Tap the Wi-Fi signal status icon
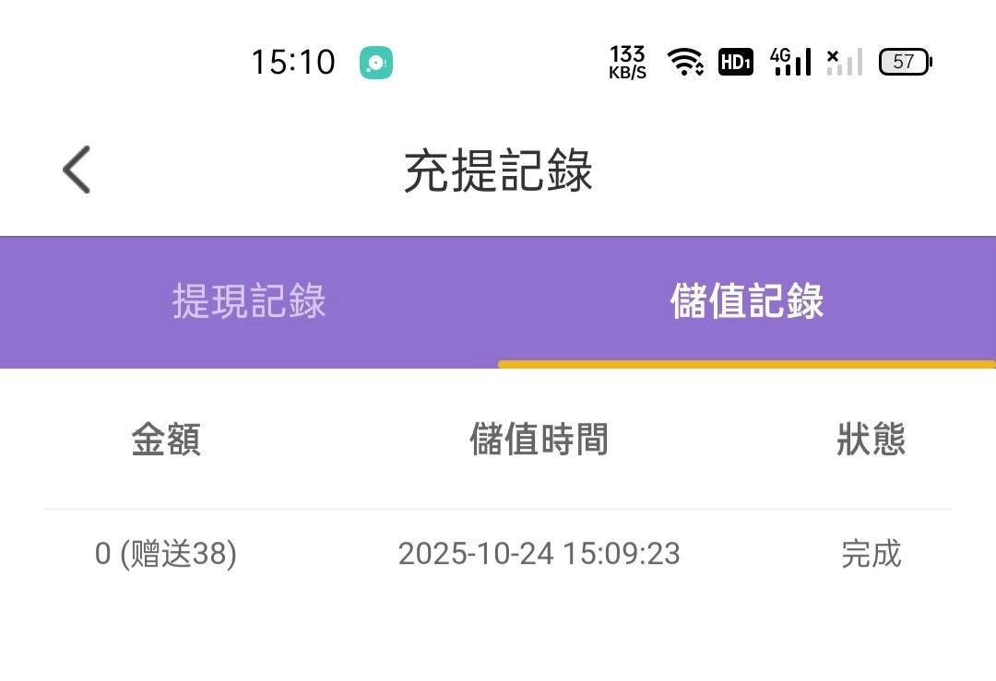This screenshot has height=681, width=996. point(685,62)
